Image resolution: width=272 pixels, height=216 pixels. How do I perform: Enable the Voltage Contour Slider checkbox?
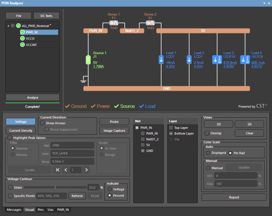click(x=10, y=187)
